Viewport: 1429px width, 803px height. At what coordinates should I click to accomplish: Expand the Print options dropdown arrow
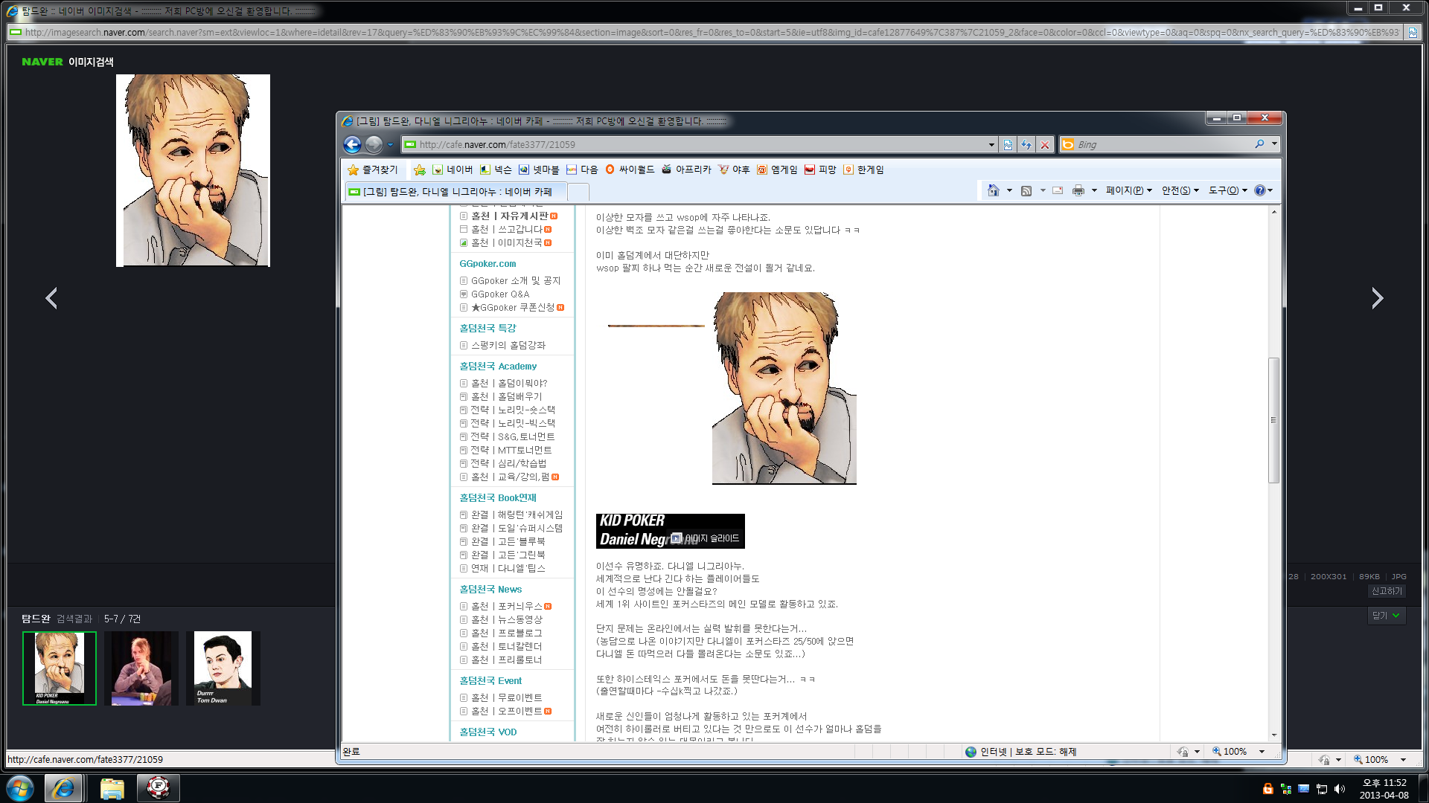pos(1094,190)
